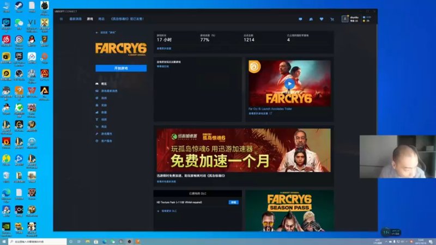Viewport: 436px width, 245px height.
Task: Open the sidebar item with cart icon
Action: tap(101, 127)
